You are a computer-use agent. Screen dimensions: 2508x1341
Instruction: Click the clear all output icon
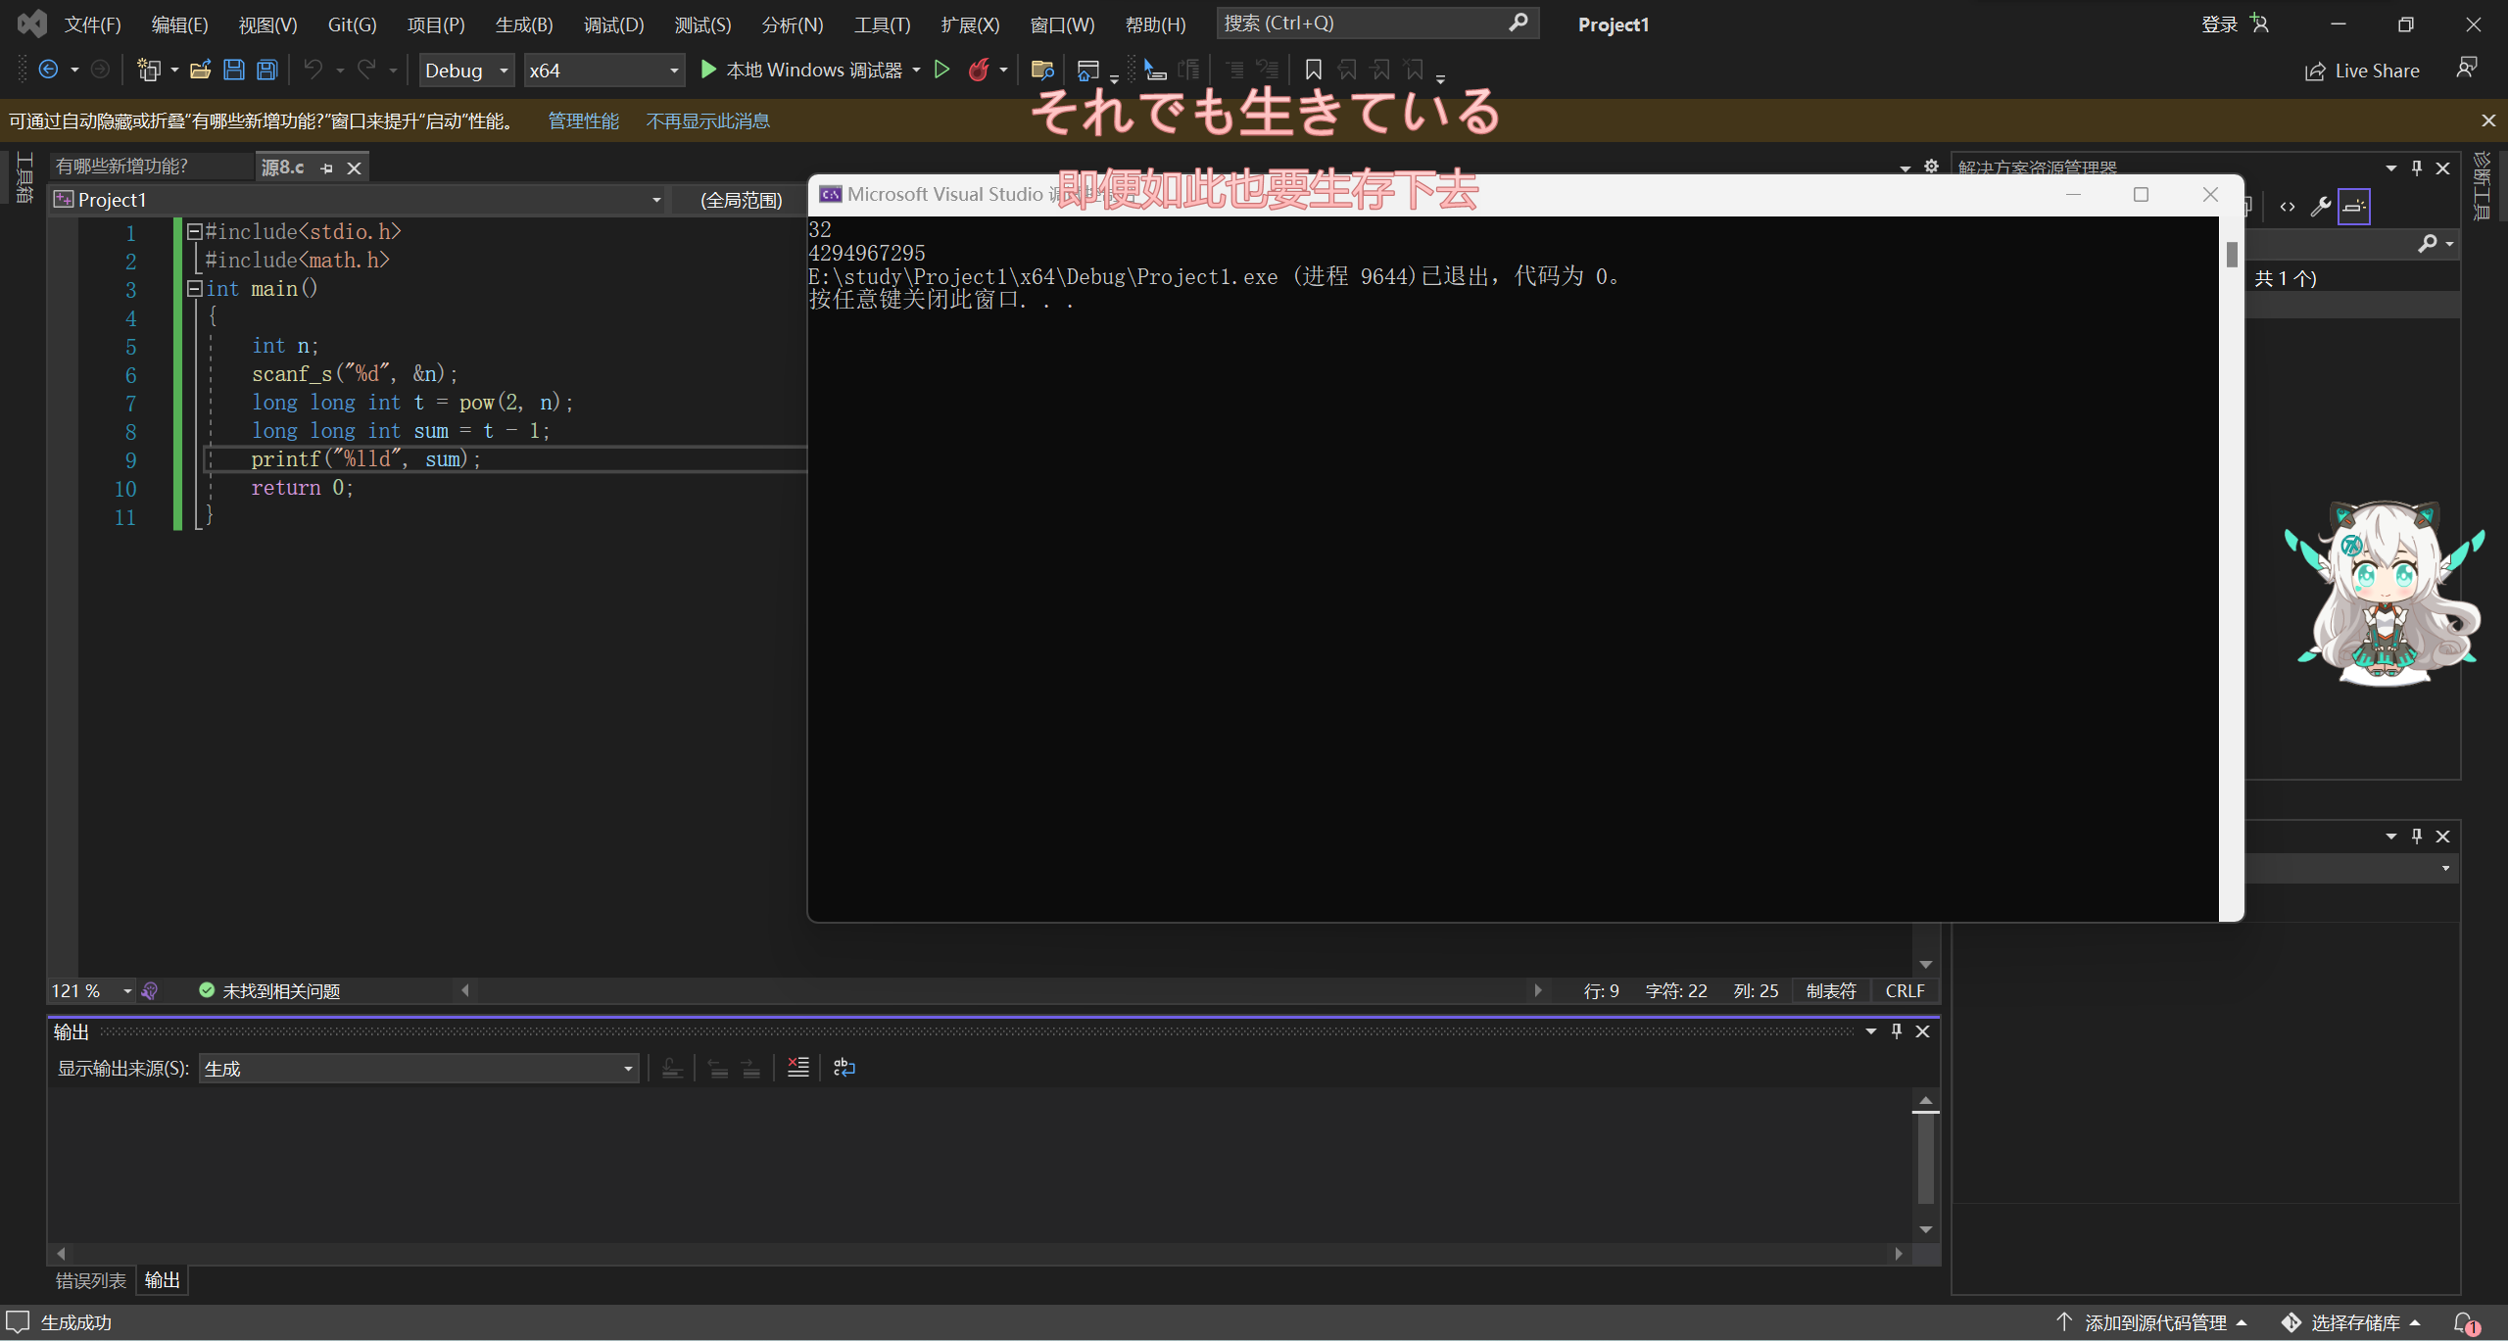tap(798, 1068)
